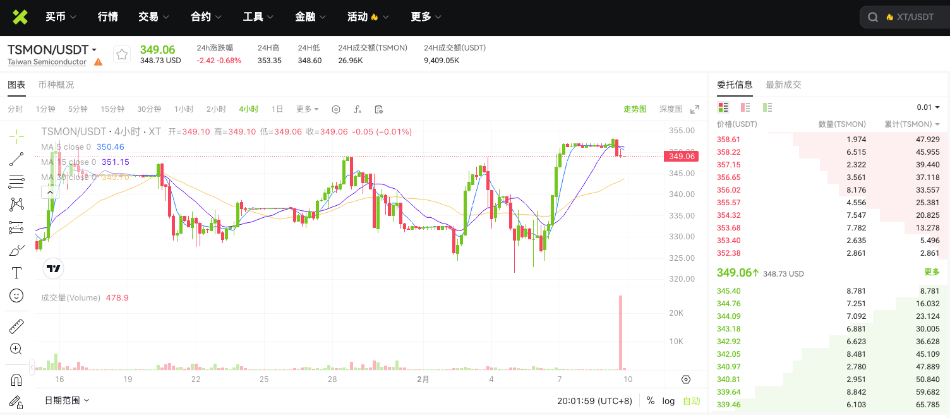950x418 pixels.
Task: Click the Taiwan Semiconductor link
Action: pyautogui.click(x=47, y=62)
